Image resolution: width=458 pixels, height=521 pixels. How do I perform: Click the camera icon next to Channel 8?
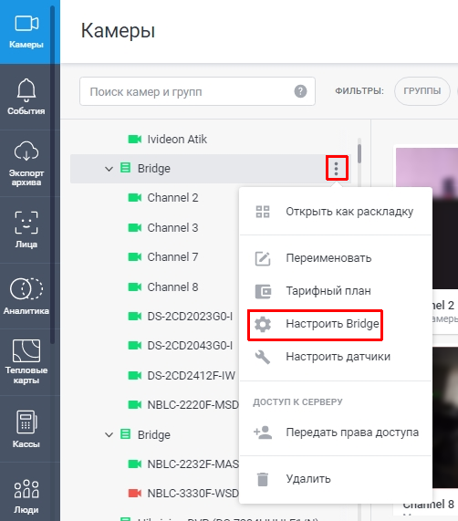coord(135,287)
